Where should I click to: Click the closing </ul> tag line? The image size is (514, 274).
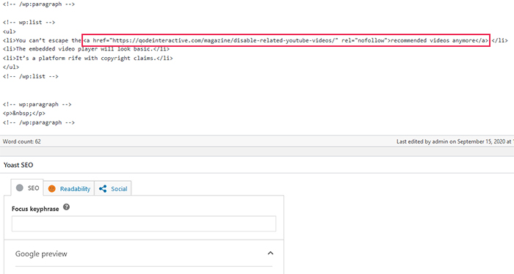coord(11,67)
